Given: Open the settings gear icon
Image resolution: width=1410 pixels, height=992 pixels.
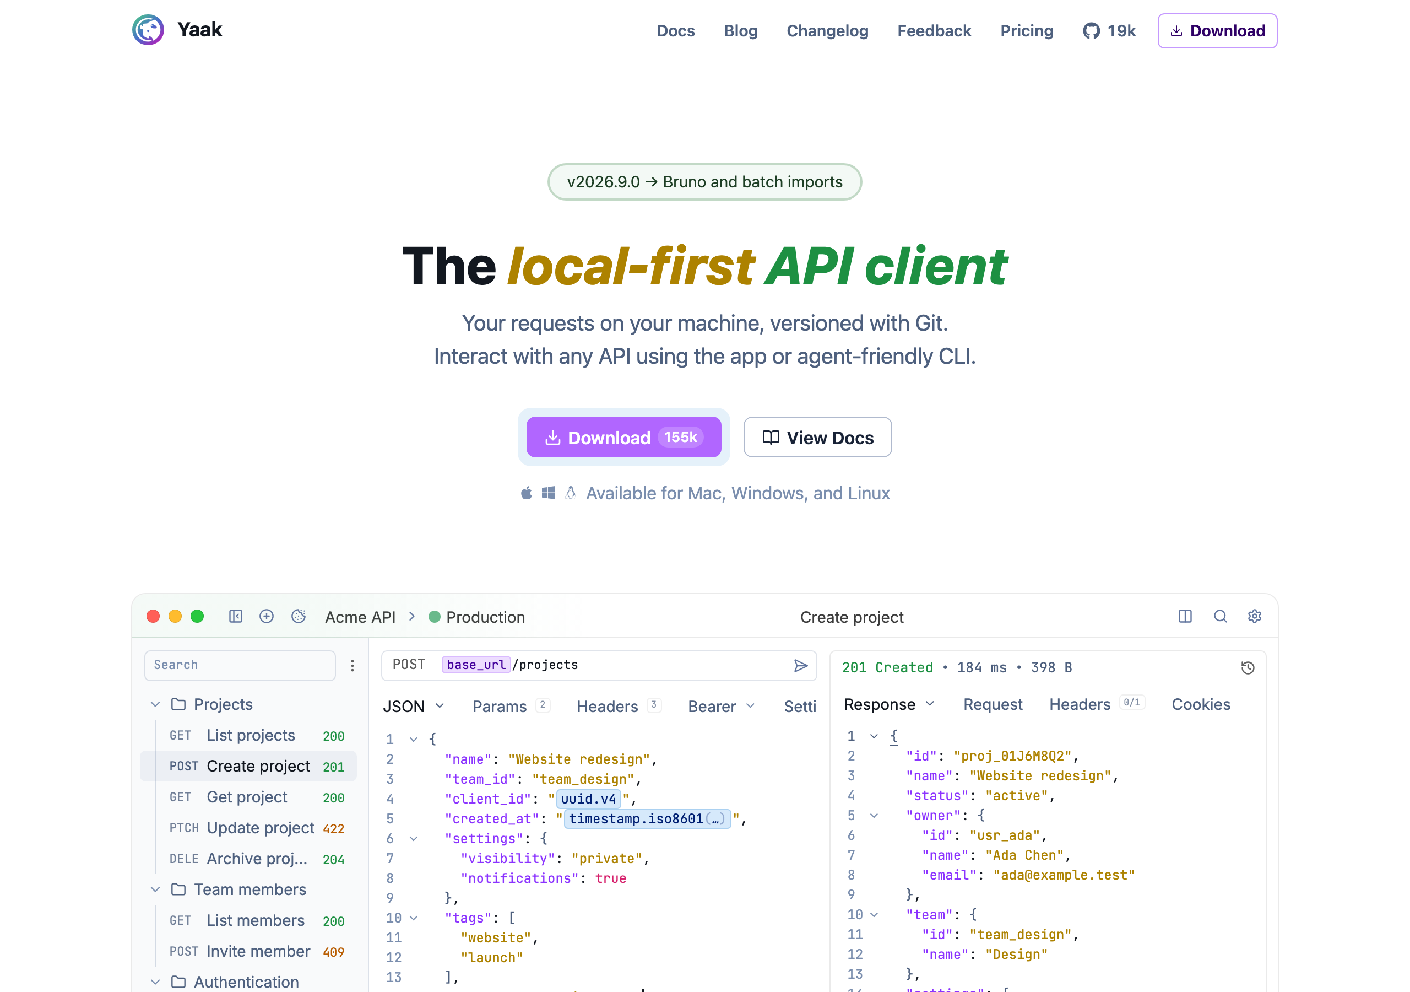Looking at the screenshot, I should tap(1255, 616).
